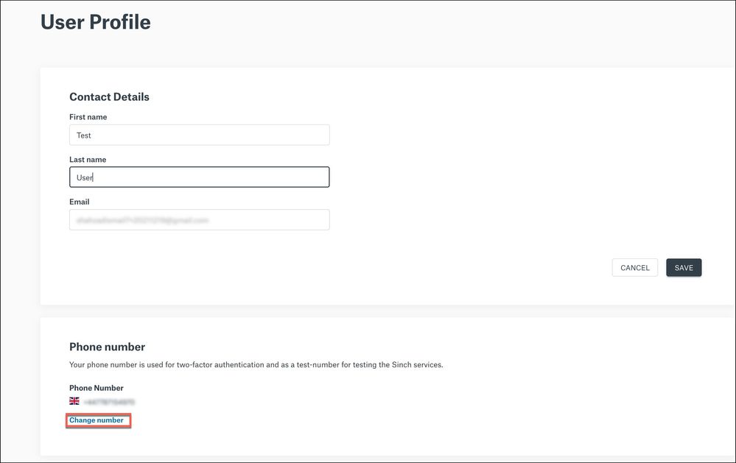736x463 pixels.
Task: Save the contact details
Action: point(684,267)
